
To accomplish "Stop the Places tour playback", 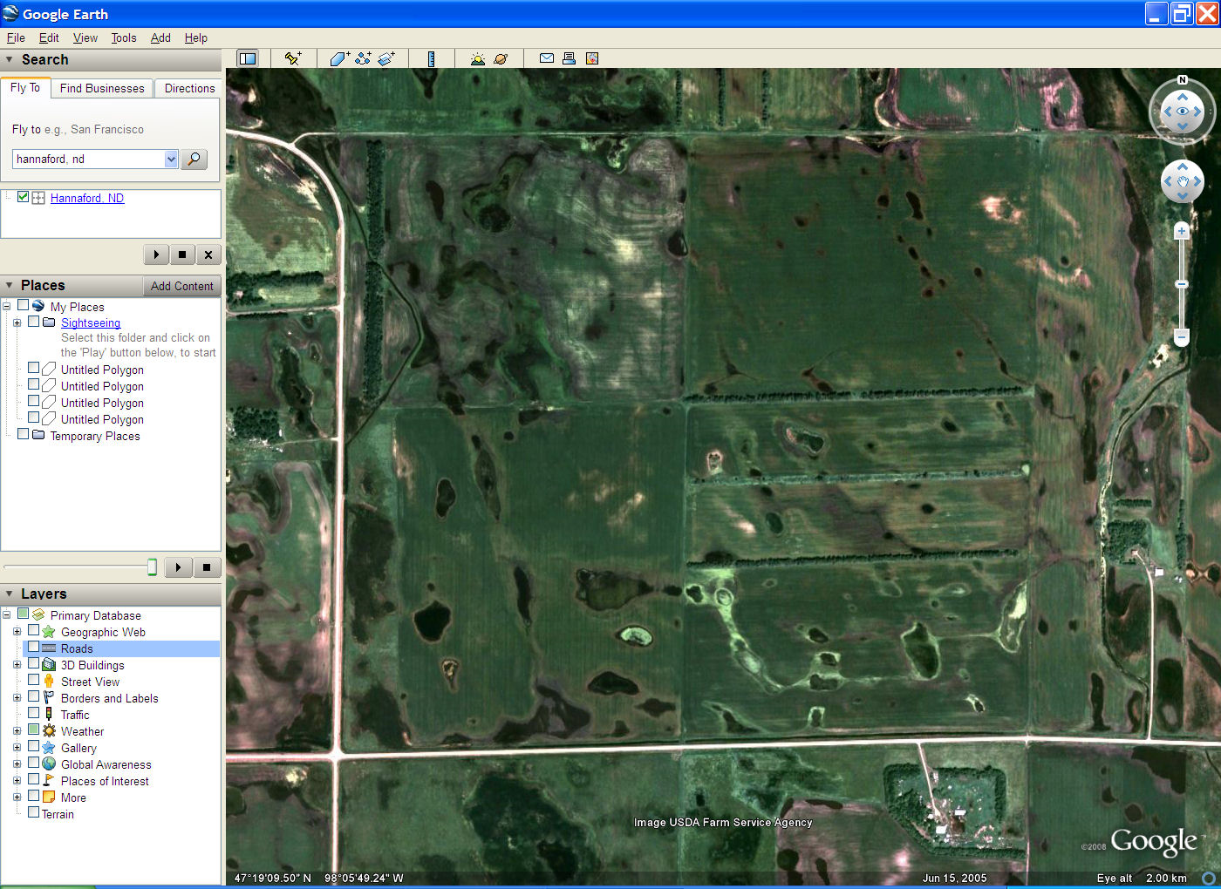I will 207,567.
